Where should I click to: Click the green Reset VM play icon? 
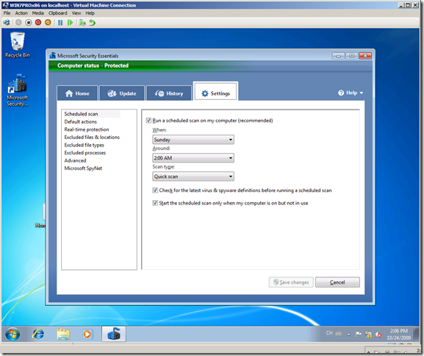tap(70, 23)
